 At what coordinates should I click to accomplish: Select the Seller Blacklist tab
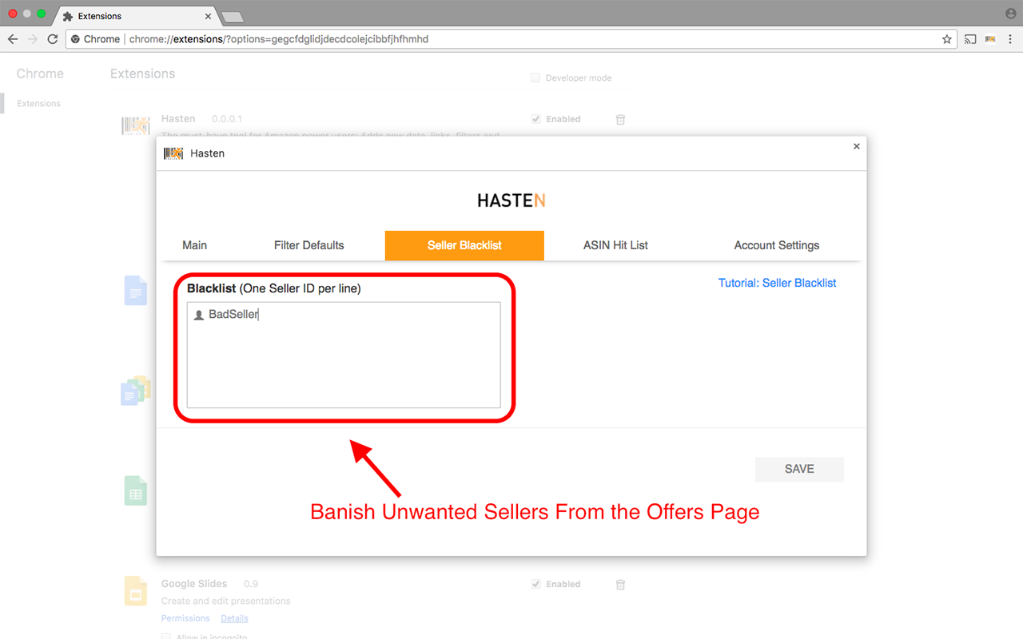pos(464,245)
